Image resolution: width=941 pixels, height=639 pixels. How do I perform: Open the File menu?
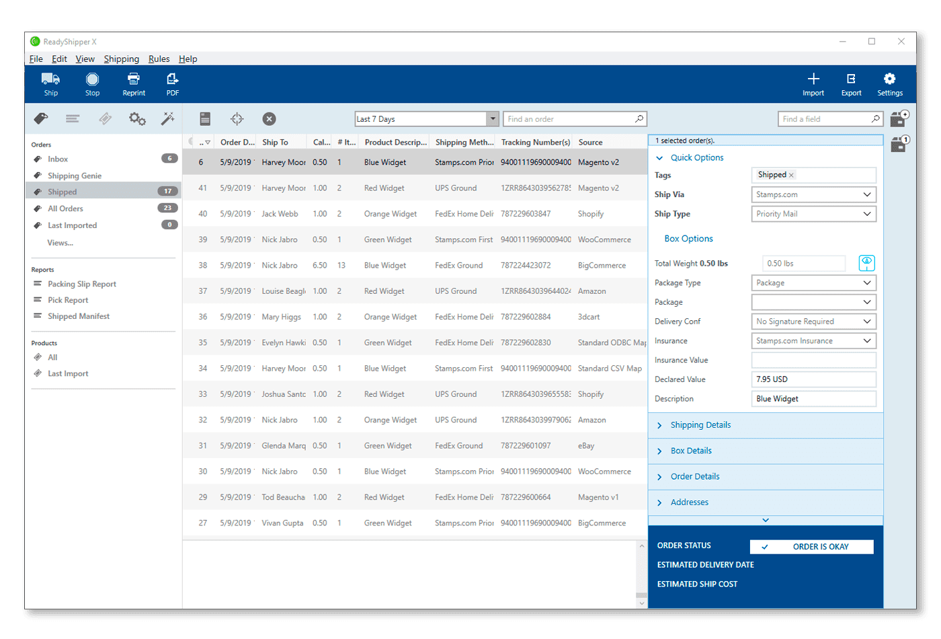click(x=36, y=59)
